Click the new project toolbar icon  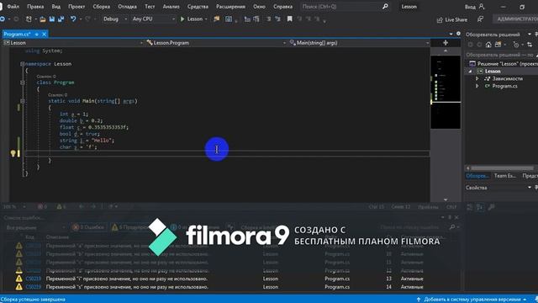tap(29, 19)
